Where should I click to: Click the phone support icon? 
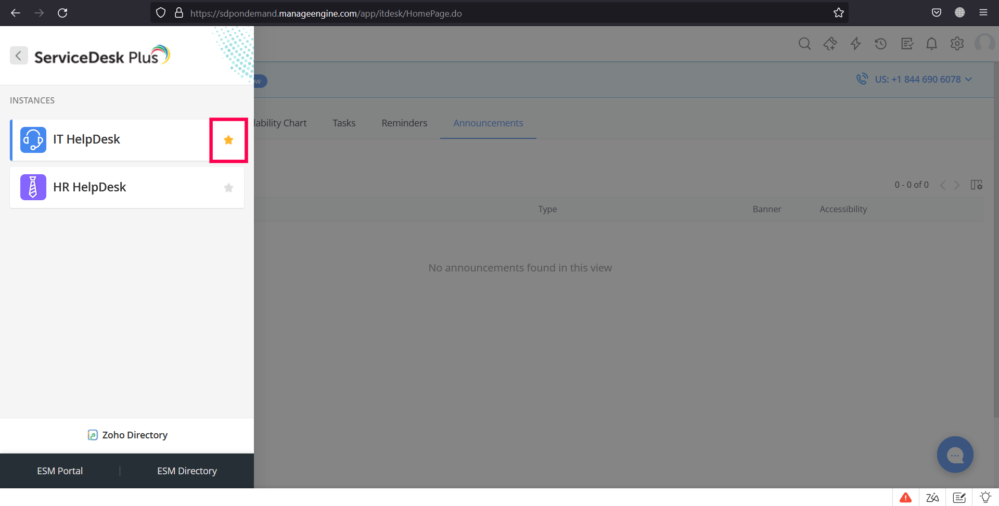pyautogui.click(x=862, y=79)
